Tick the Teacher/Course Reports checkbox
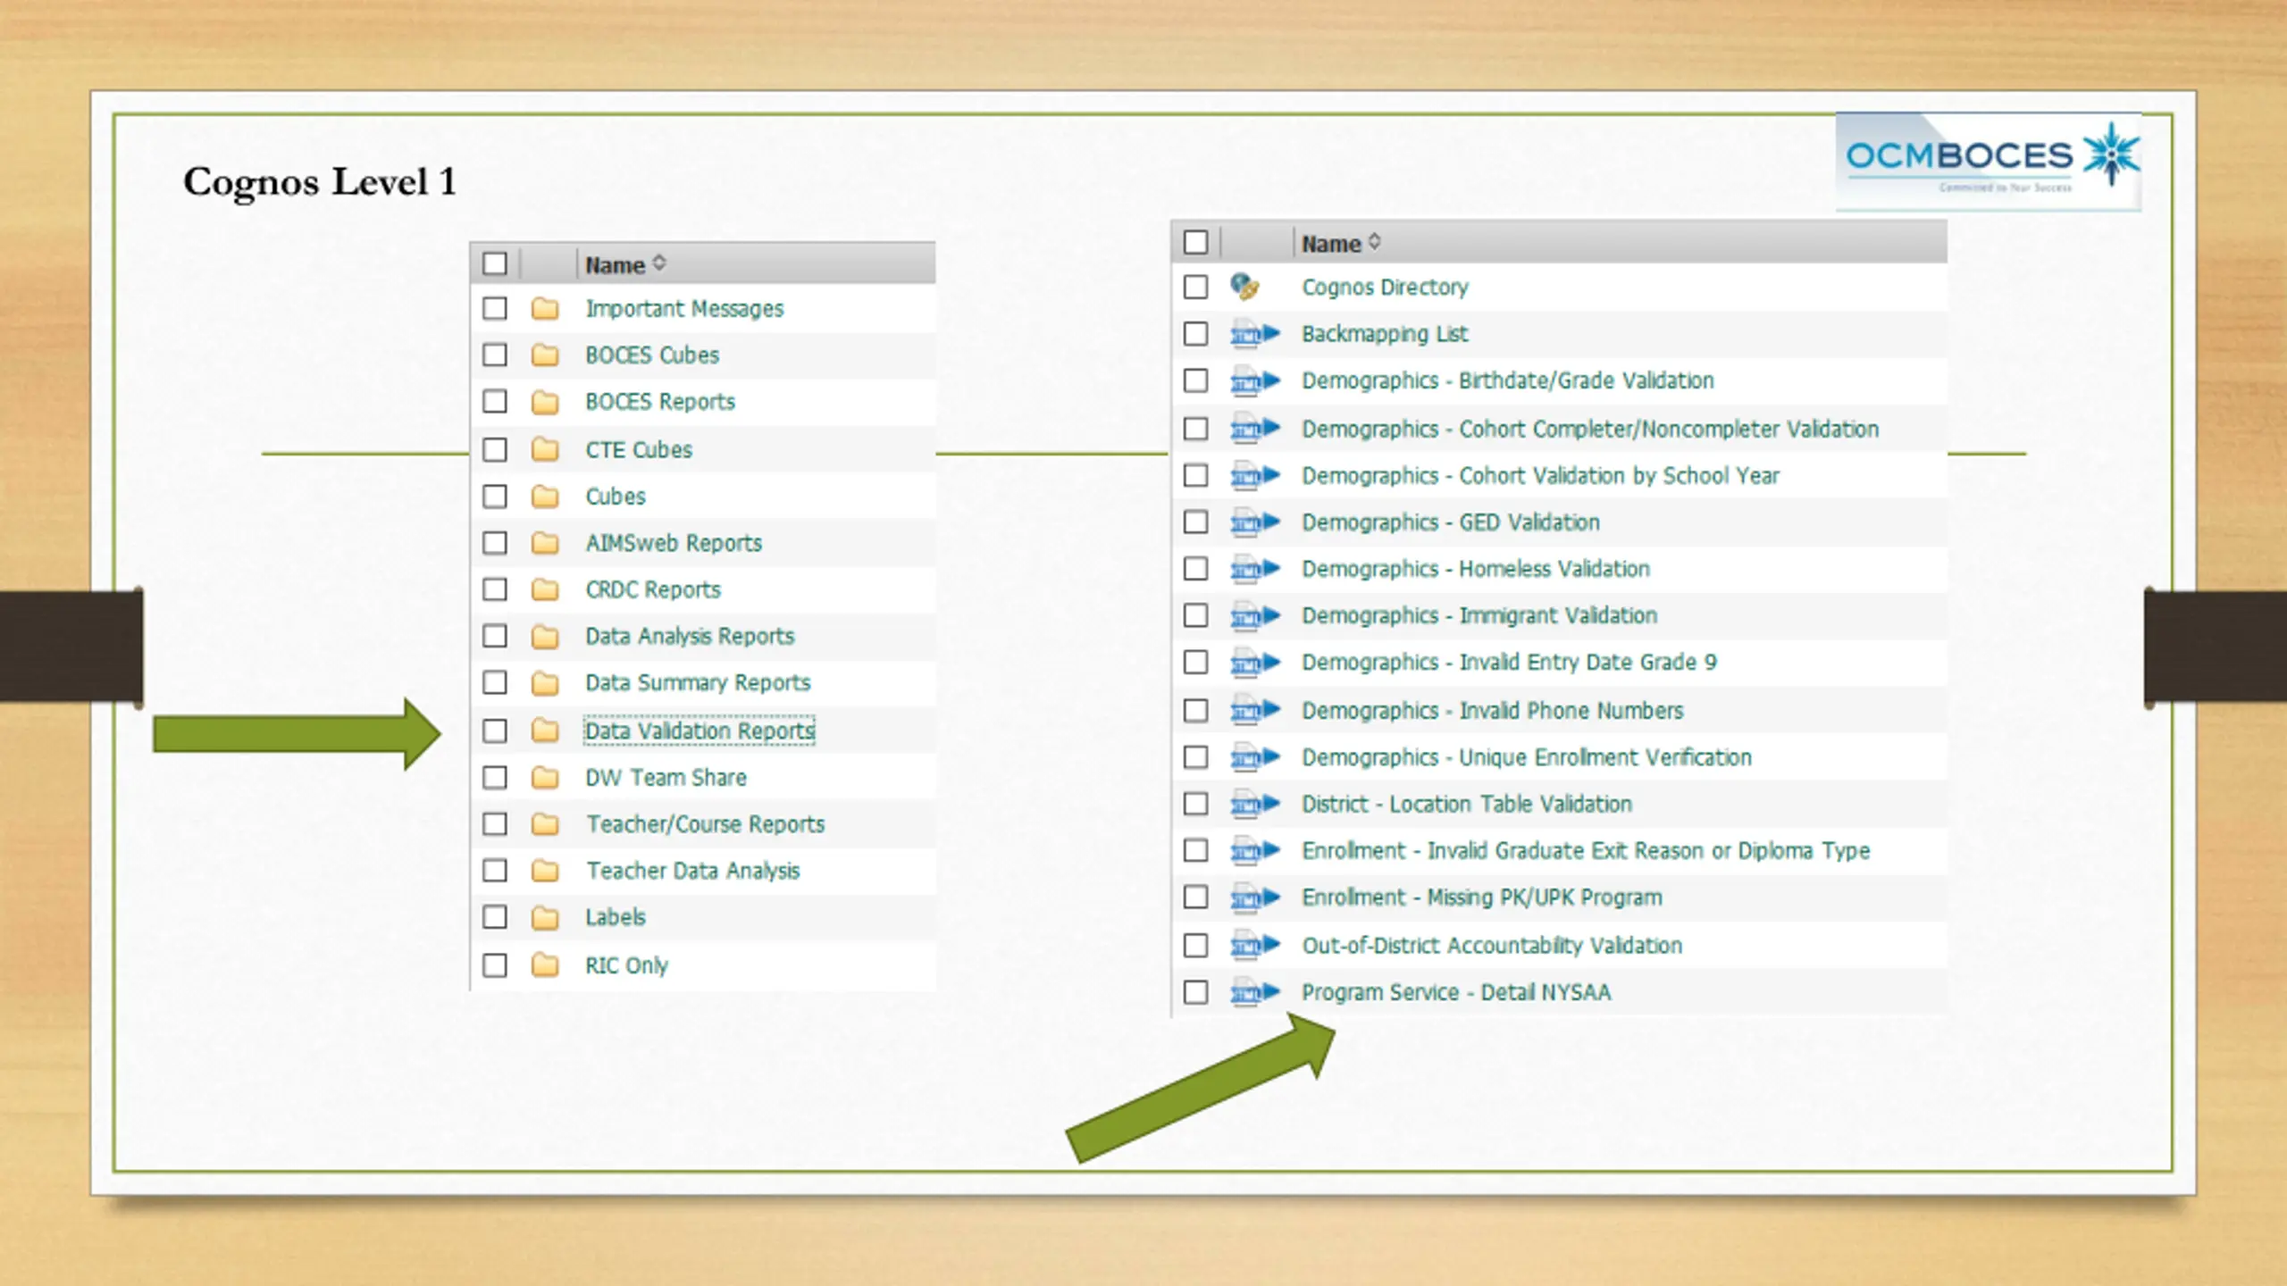Image resolution: width=2287 pixels, height=1286 pixels. tap(495, 823)
